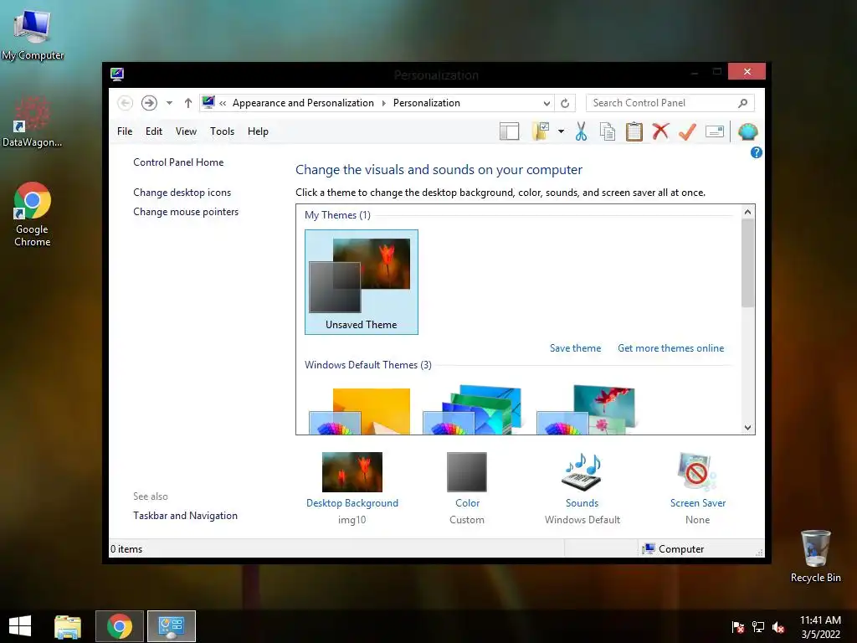This screenshot has height=643, width=857.
Task: Click the Forward navigation arrow
Action: [149, 103]
